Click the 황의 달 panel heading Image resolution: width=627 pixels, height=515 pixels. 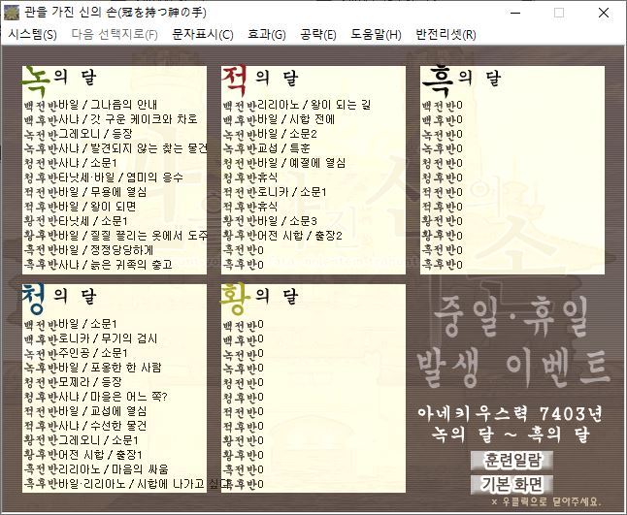(x=259, y=299)
